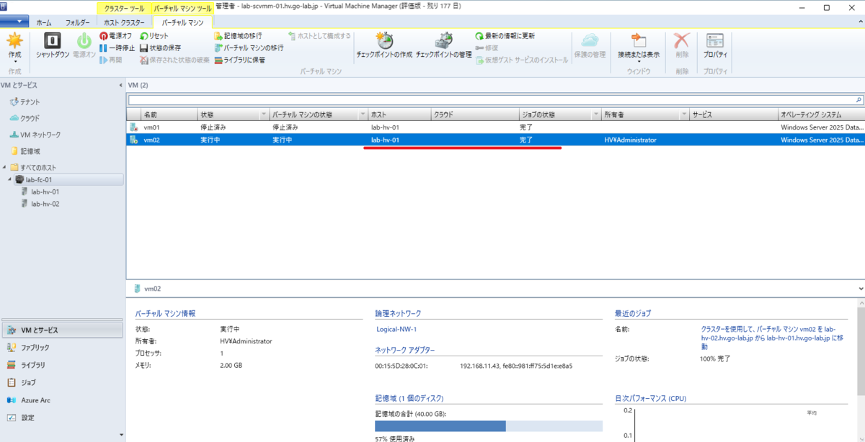This screenshot has width=865, height=442.
Task: Click the リセット (Reset) ribbon item
Action: [x=154, y=36]
